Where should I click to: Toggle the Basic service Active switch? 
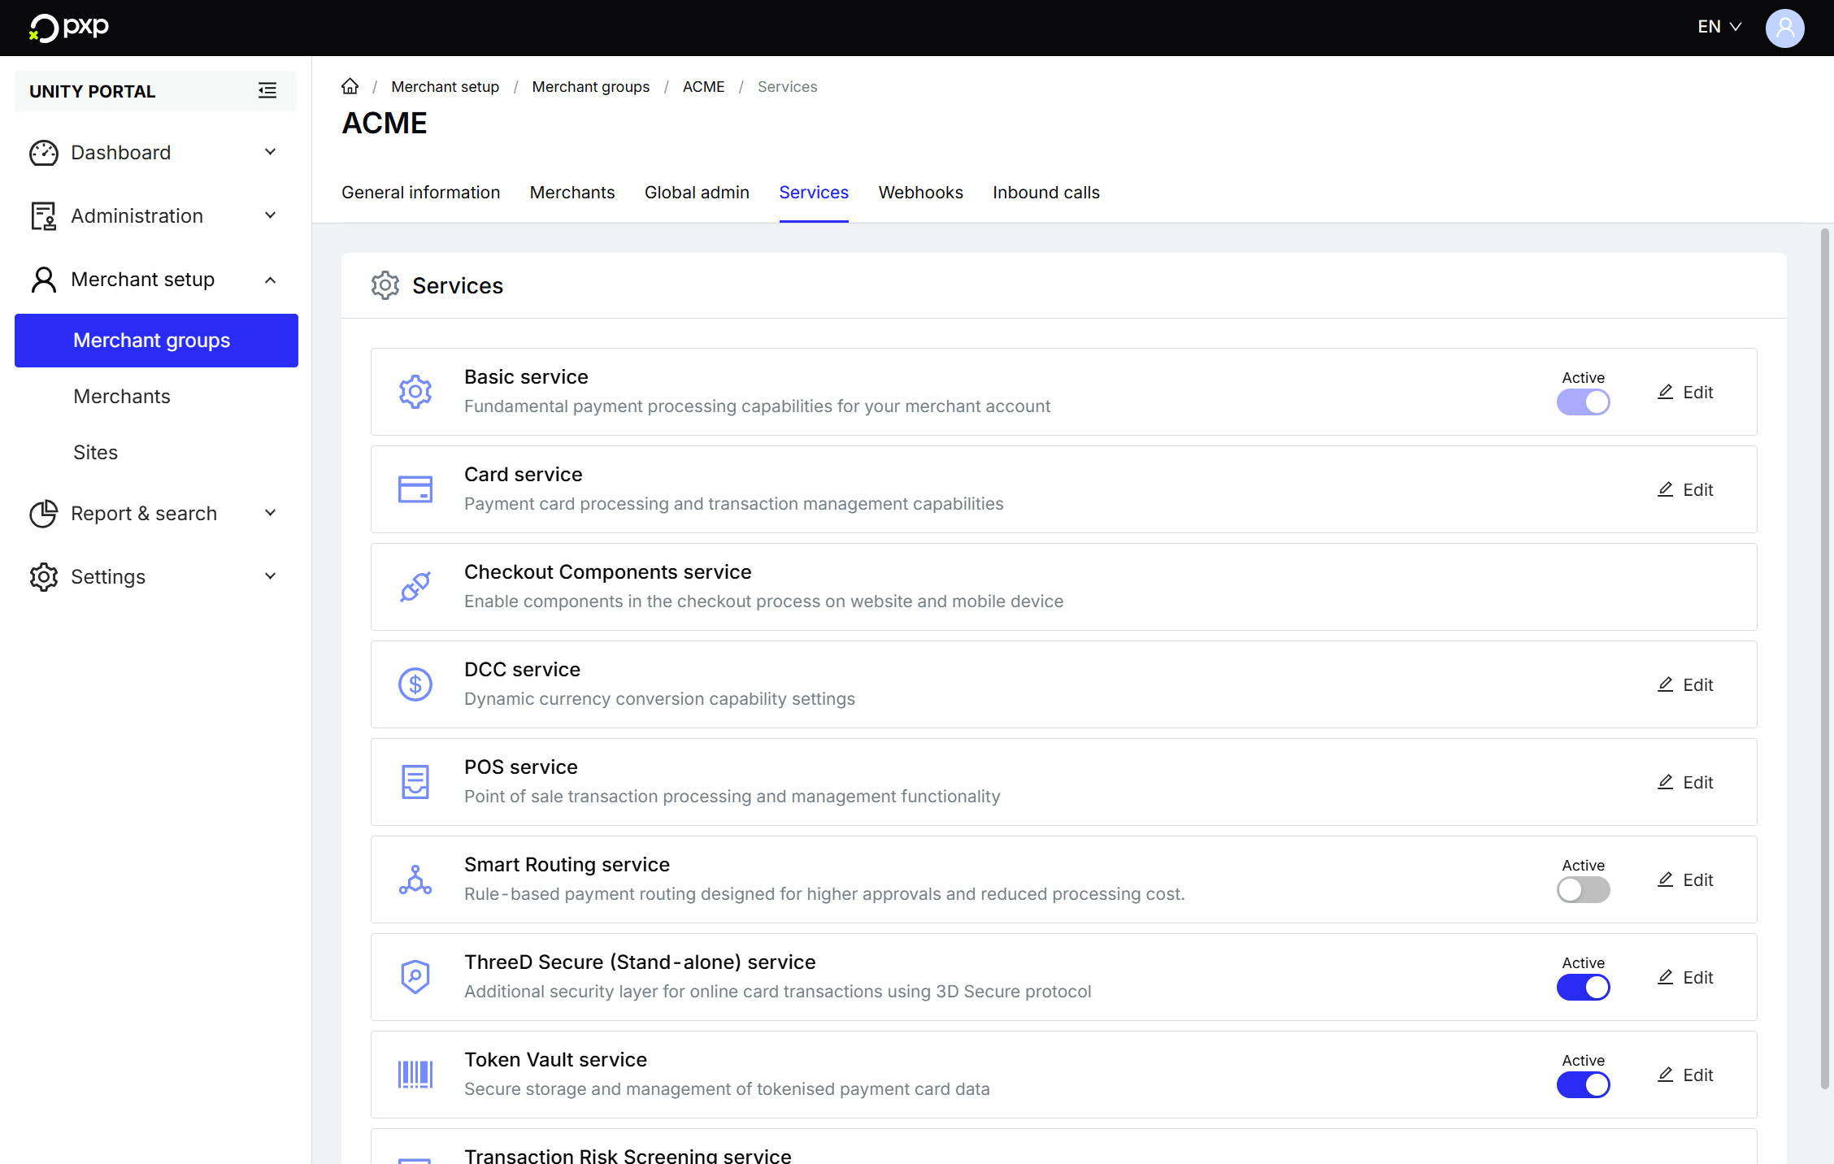[x=1583, y=402]
